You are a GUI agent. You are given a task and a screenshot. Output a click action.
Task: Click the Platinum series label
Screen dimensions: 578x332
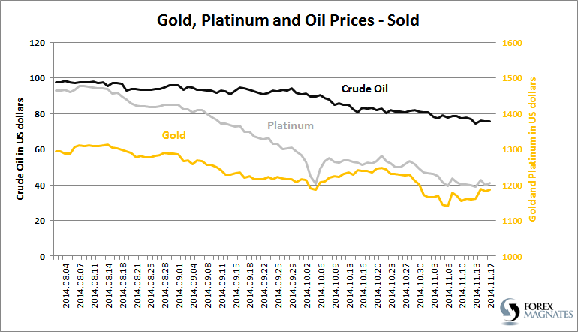[291, 125]
